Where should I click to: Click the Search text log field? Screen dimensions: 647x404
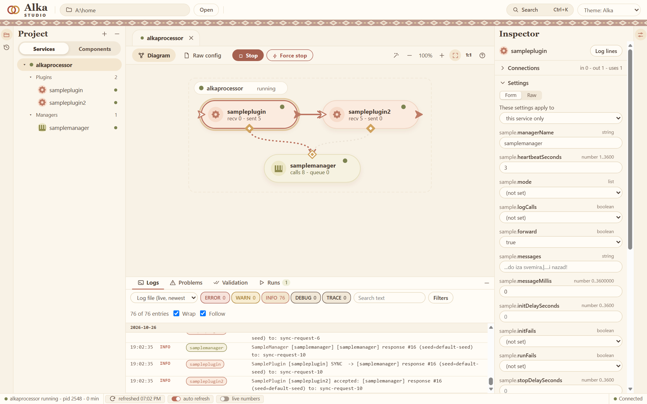(x=389, y=298)
